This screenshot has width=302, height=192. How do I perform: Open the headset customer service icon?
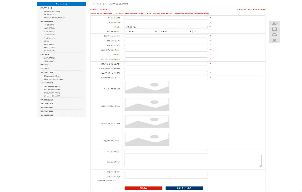pyautogui.click(x=274, y=35)
